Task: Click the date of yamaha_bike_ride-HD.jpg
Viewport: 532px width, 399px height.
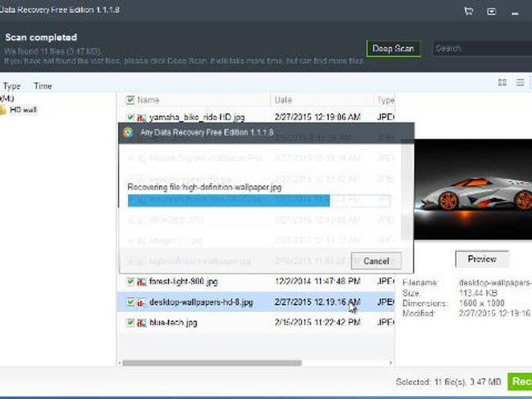Action: 318,117
